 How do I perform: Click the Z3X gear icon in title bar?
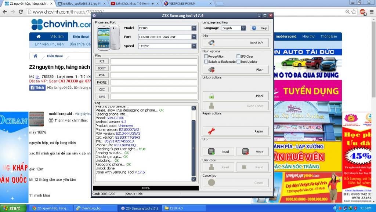94,15
